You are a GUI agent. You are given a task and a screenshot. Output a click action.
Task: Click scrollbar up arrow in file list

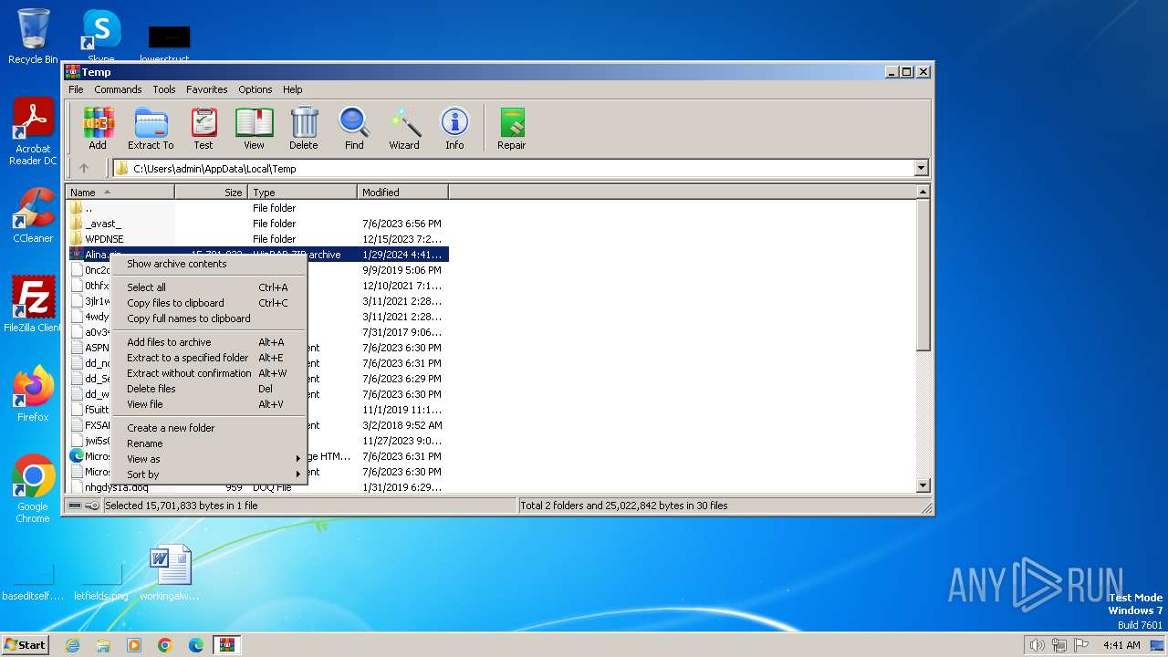923,193
